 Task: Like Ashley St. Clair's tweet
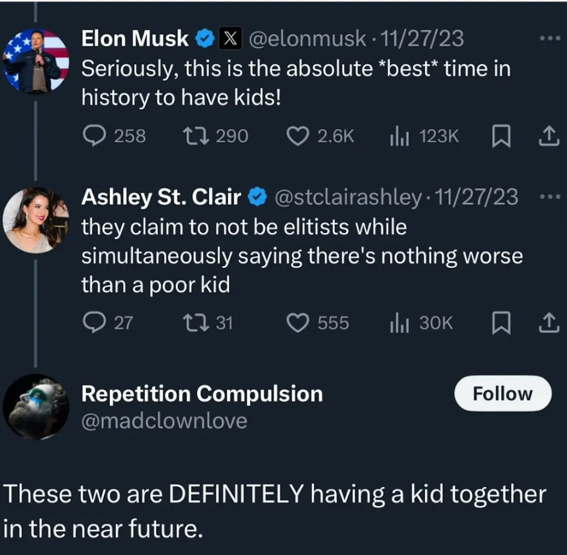click(x=298, y=323)
